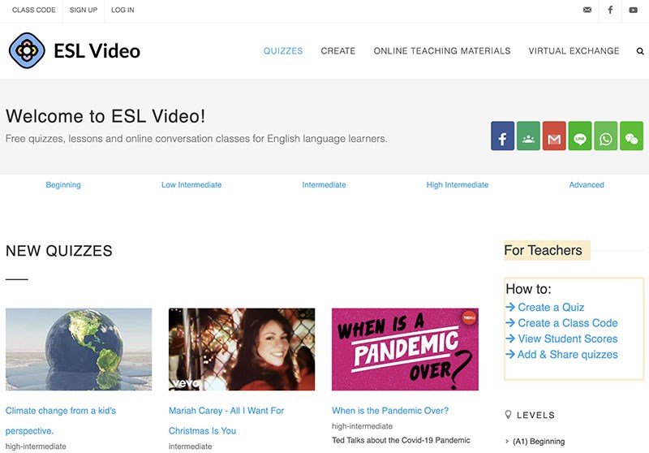Click lightbulb icon next to LEVELS
This screenshot has height=453, width=649.
pos(509,415)
